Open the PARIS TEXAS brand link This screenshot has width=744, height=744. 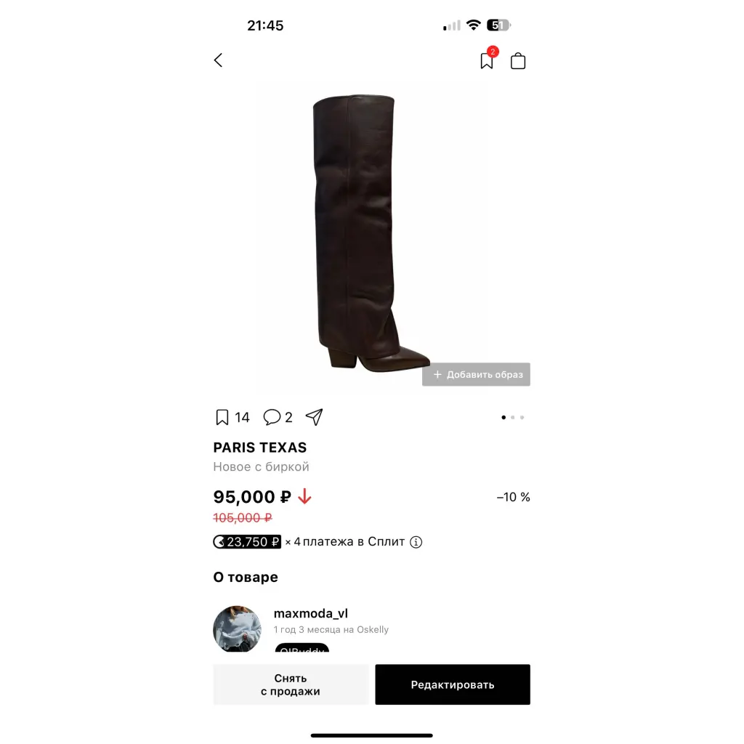pos(260,448)
